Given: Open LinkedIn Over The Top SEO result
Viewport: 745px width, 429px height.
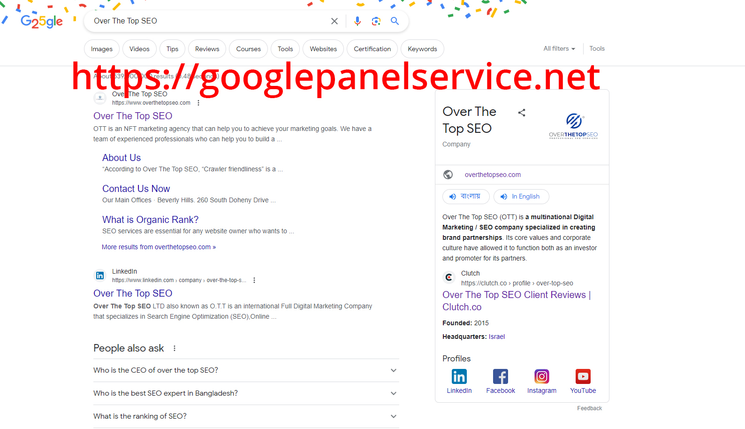Looking at the screenshot, I should click(x=133, y=293).
